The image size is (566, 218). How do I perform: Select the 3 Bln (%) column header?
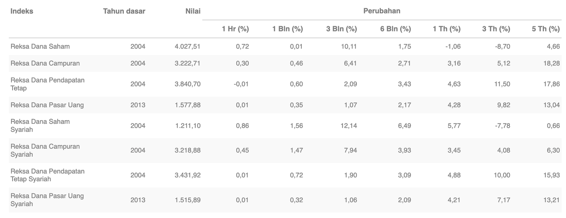click(342, 29)
